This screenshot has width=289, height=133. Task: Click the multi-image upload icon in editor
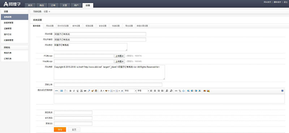pos(208,91)
